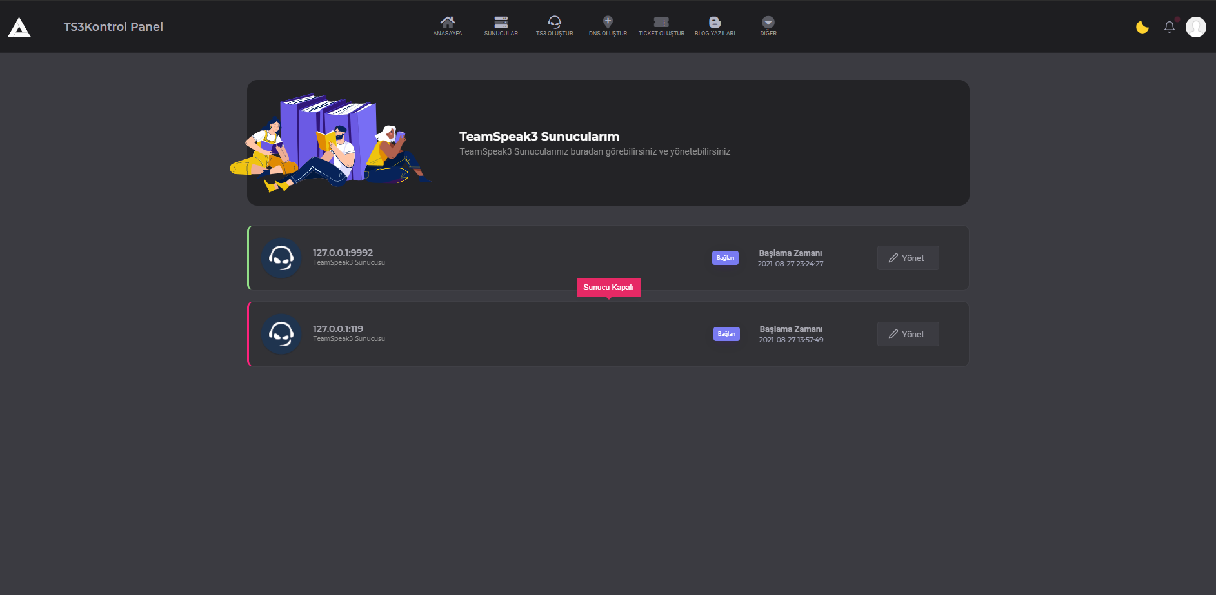The height and width of the screenshot is (595, 1216).
Task: Click the Ticket Oluştur icon
Action: pos(661,23)
